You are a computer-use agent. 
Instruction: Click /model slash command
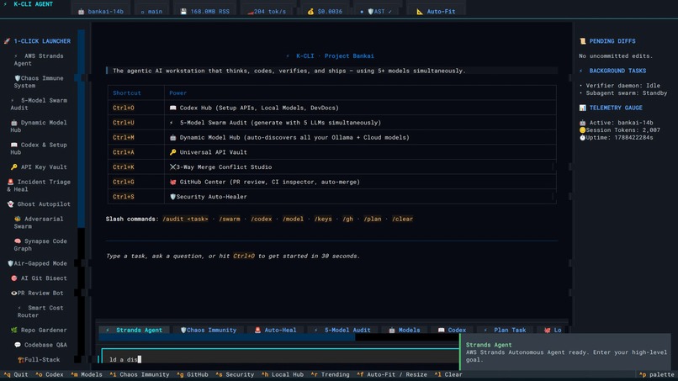click(293, 220)
